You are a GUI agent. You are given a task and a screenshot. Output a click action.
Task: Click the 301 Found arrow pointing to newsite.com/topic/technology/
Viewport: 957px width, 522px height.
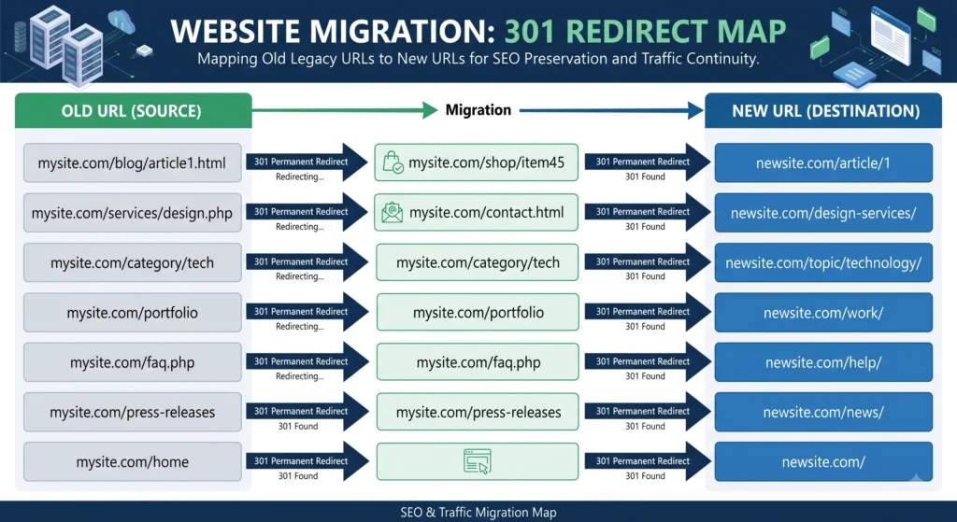[648, 262]
